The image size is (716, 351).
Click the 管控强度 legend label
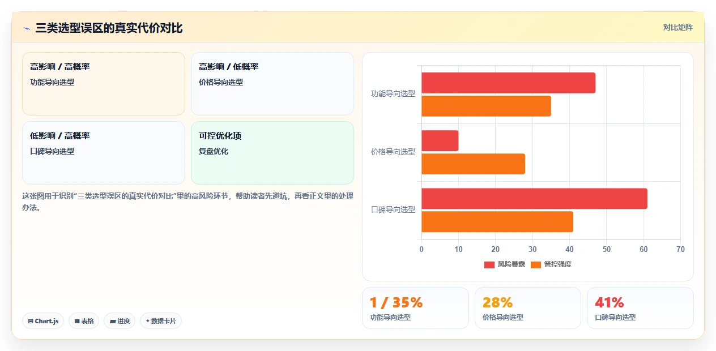pyautogui.click(x=558, y=264)
